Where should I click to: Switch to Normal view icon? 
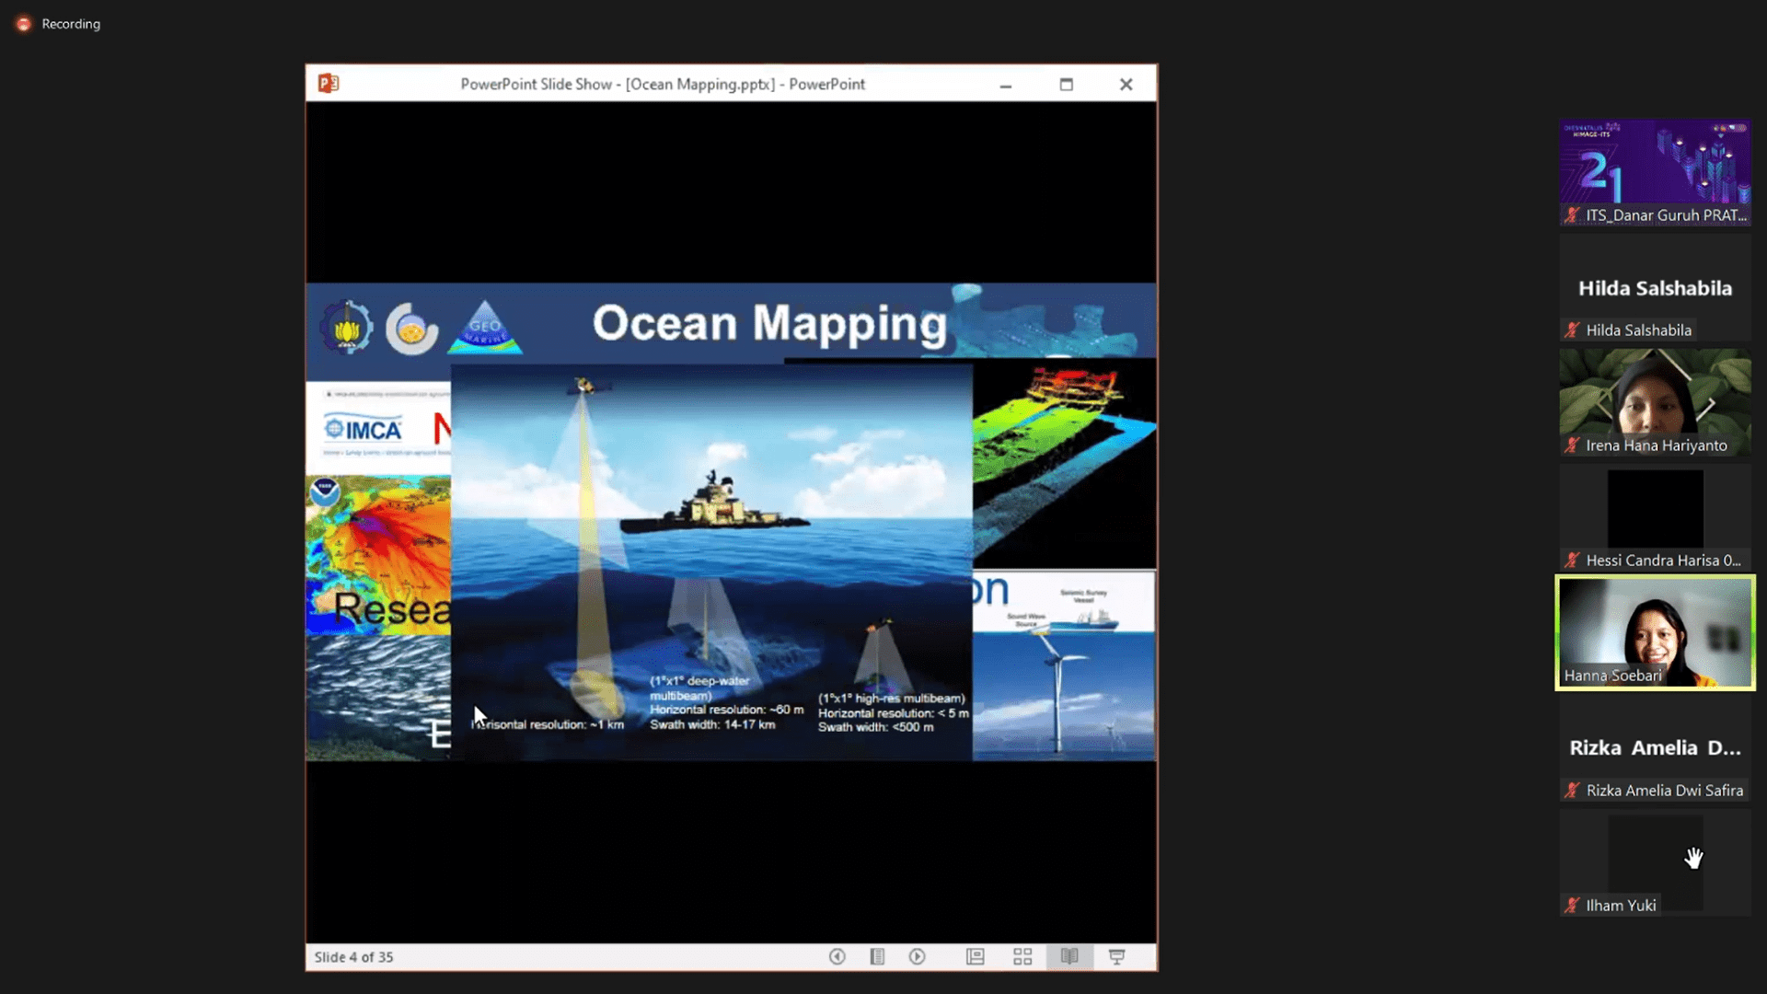(976, 956)
